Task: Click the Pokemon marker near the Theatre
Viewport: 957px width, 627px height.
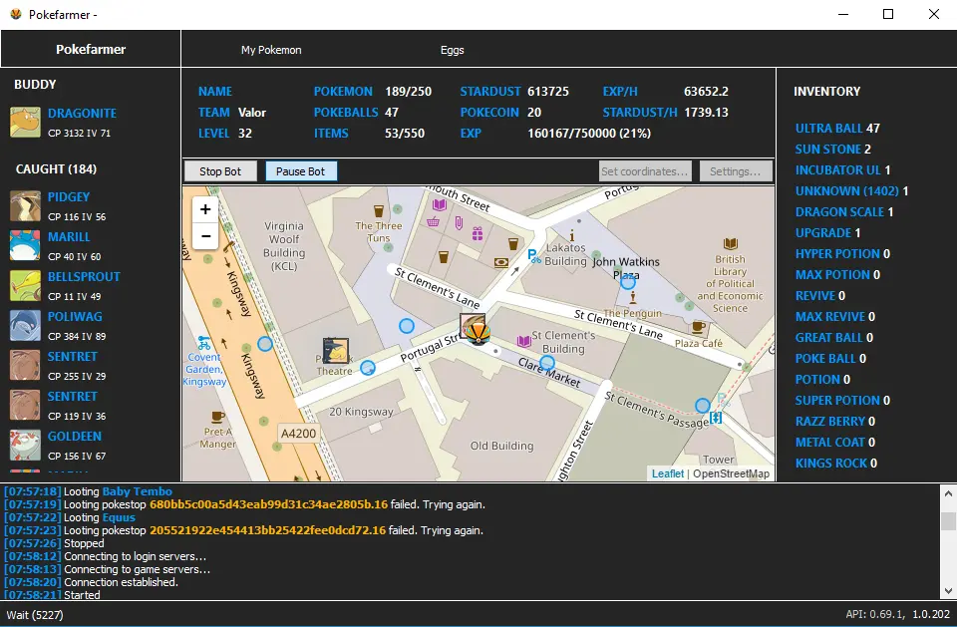Action: coord(336,351)
